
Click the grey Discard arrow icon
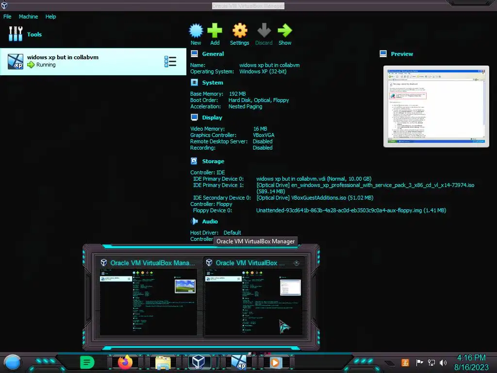(264, 31)
